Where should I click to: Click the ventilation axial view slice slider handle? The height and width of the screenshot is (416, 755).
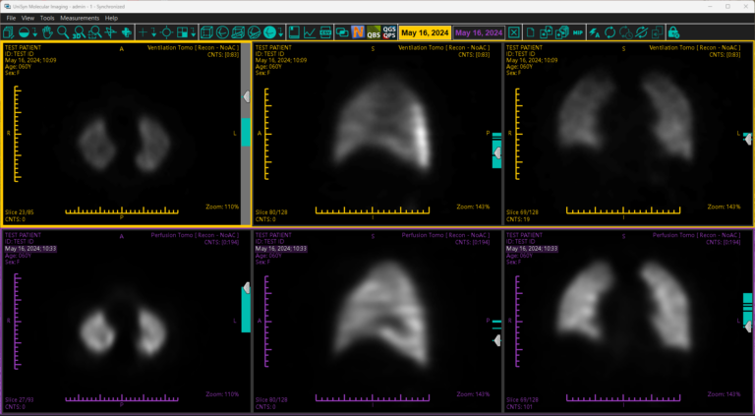[246, 96]
